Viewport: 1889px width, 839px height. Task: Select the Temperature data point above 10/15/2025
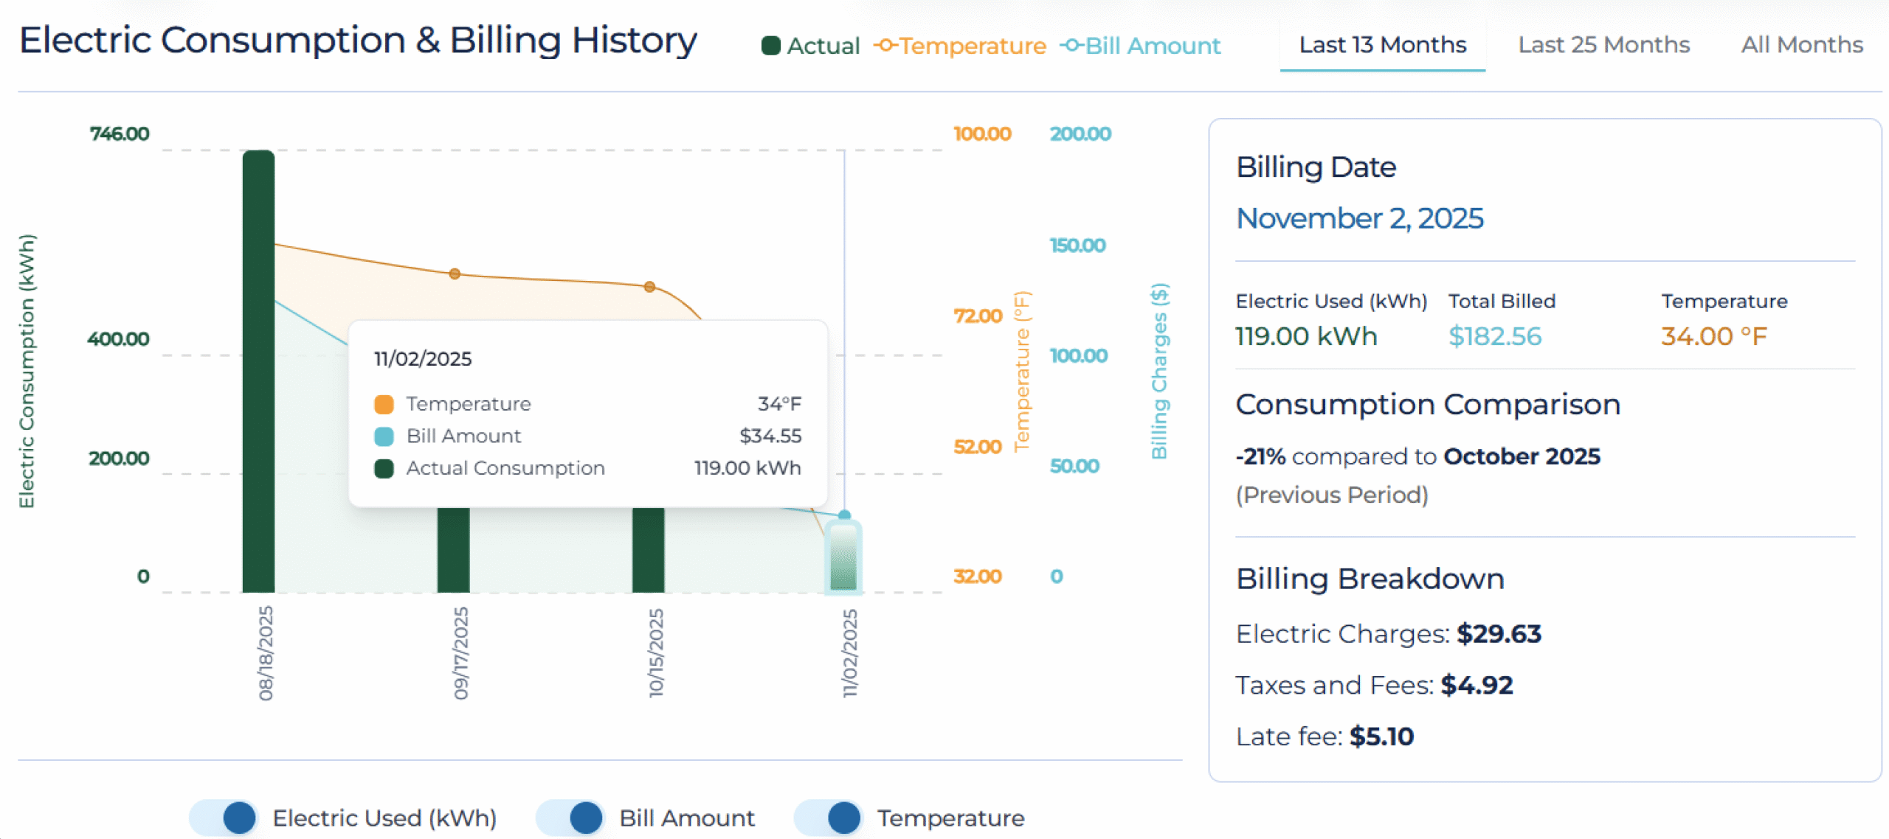[650, 285]
